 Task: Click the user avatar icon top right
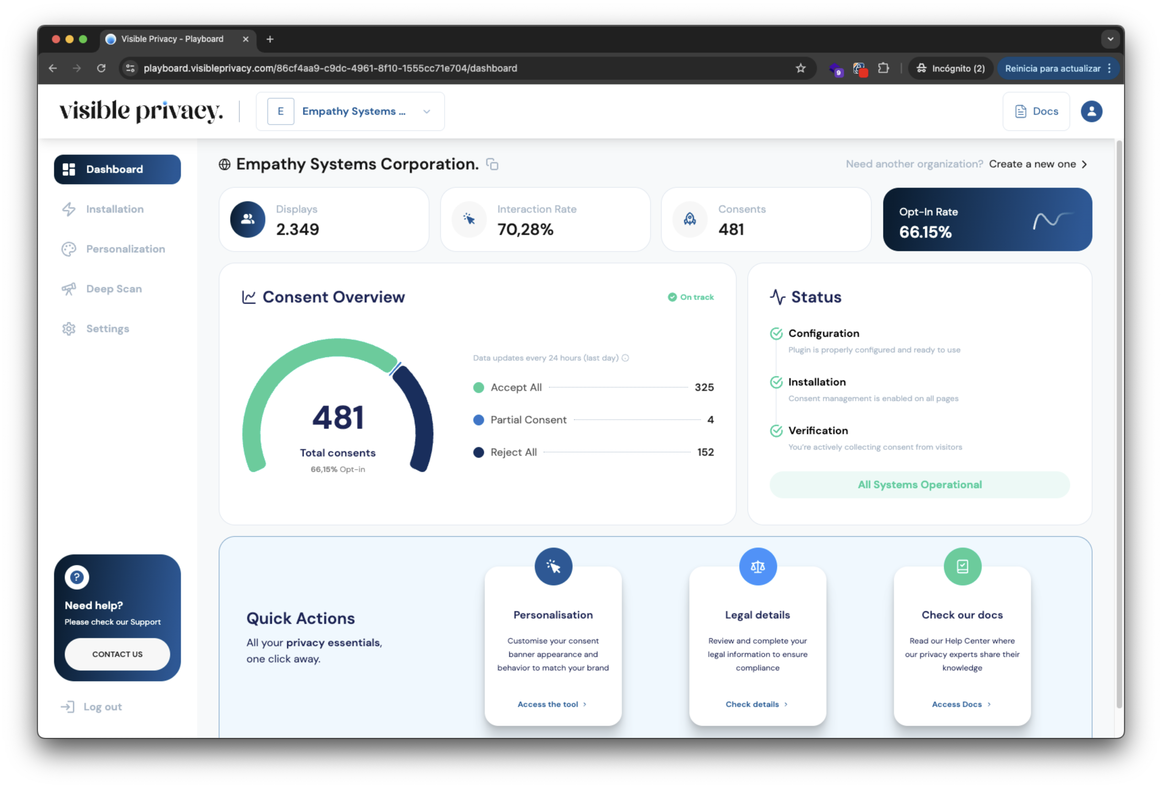1091,111
